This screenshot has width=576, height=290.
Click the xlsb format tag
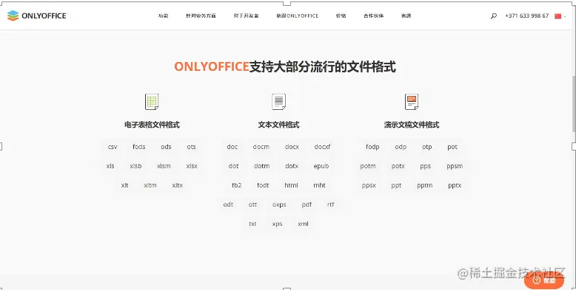[135, 166]
